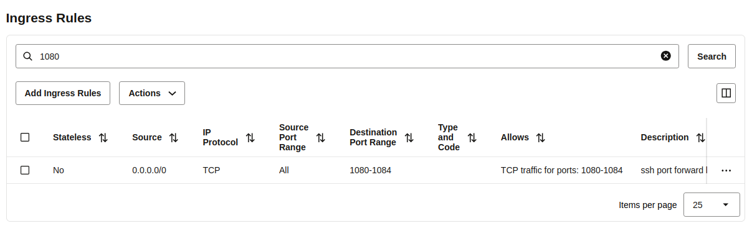
Task: Click Add Ingress Rules button
Action: pyautogui.click(x=63, y=93)
